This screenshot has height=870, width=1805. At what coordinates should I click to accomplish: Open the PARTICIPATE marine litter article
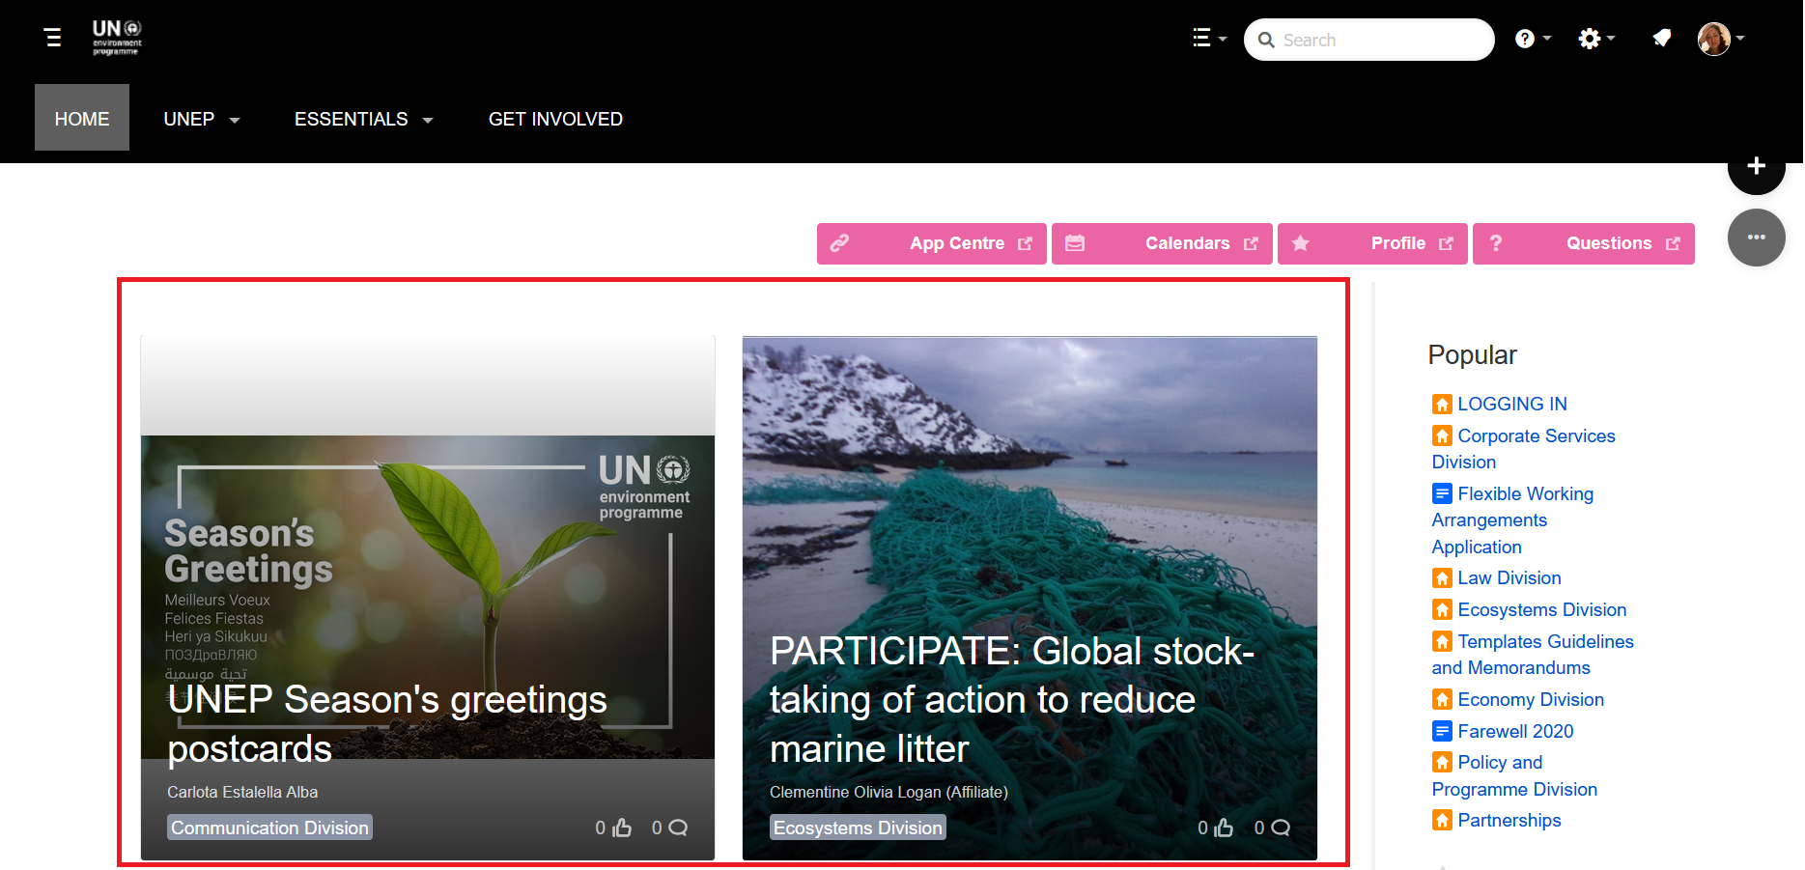click(1011, 700)
